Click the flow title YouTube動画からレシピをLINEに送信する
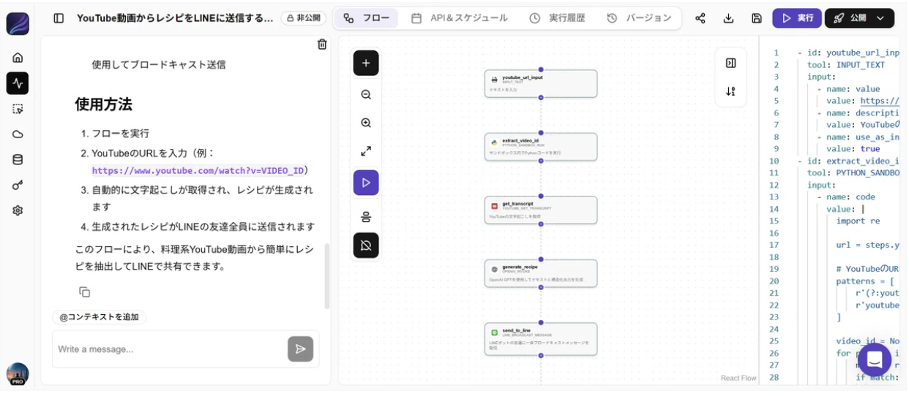909x396 pixels. tap(175, 18)
